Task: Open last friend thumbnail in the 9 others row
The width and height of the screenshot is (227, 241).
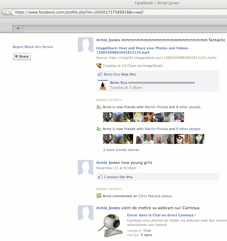Action: (200, 139)
